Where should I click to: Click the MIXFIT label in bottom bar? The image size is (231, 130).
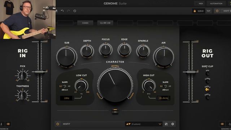66,124
